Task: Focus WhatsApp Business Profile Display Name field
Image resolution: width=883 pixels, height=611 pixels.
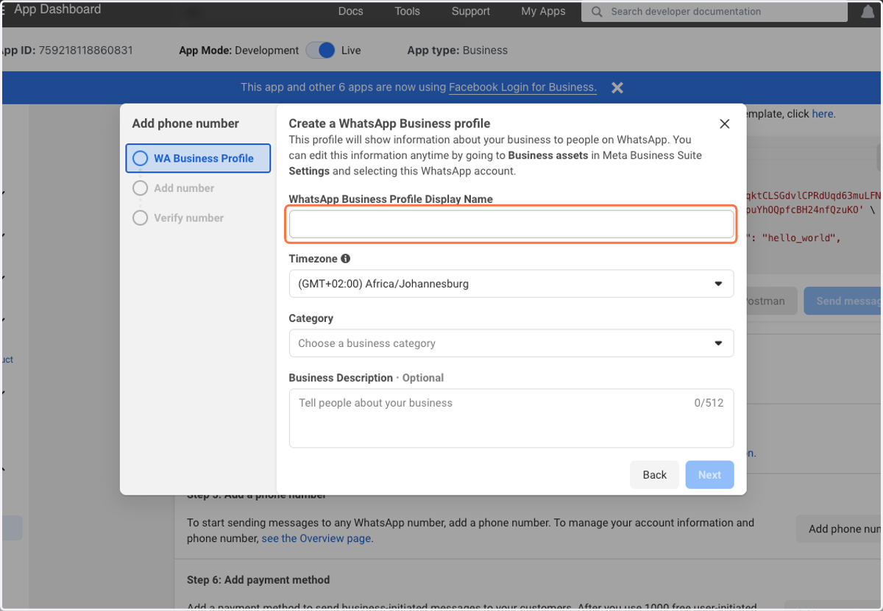Action: point(511,224)
